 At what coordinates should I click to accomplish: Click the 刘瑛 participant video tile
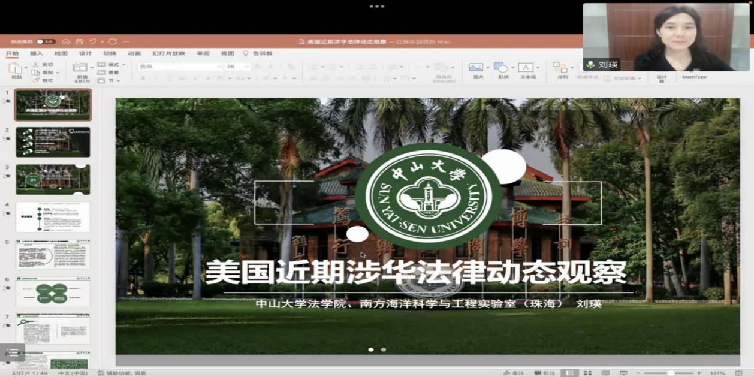click(666, 37)
